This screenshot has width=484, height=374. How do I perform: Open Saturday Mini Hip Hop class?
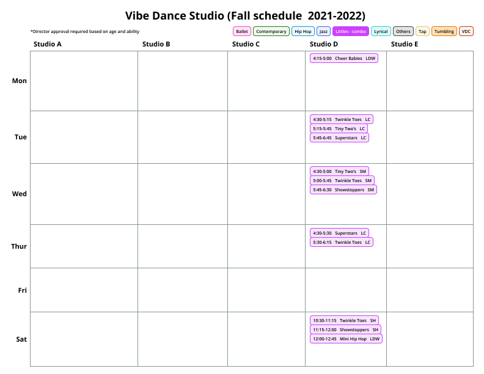pyautogui.click(x=346, y=339)
